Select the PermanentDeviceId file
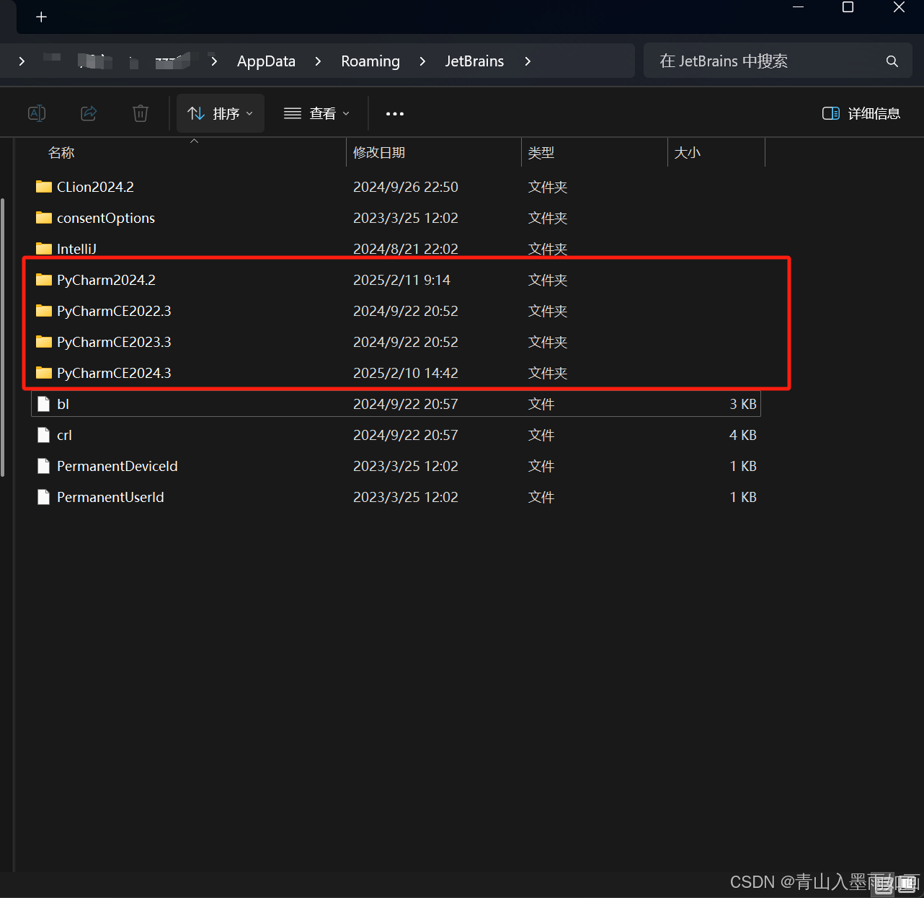 tap(396, 466)
